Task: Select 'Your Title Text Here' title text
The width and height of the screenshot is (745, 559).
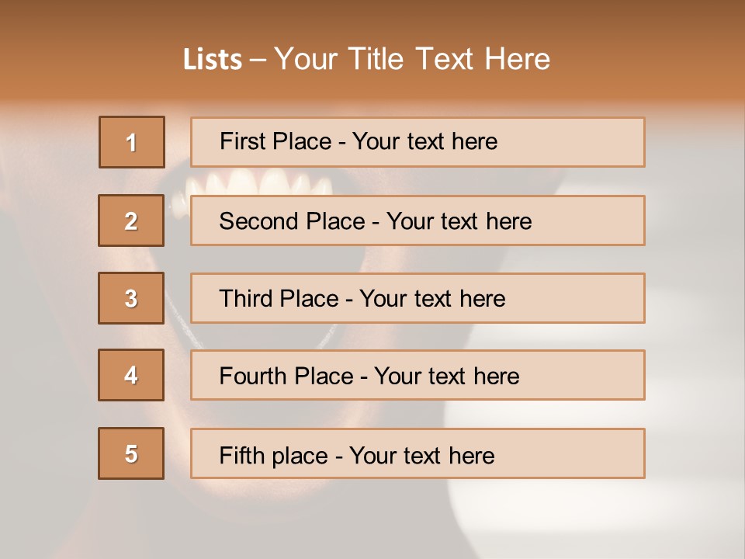Action: point(412,59)
